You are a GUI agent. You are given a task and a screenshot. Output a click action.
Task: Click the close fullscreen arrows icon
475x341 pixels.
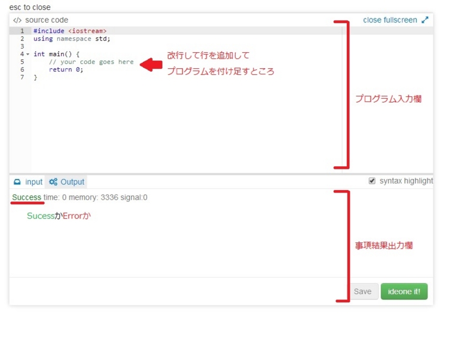pyautogui.click(x=425, y=20)
